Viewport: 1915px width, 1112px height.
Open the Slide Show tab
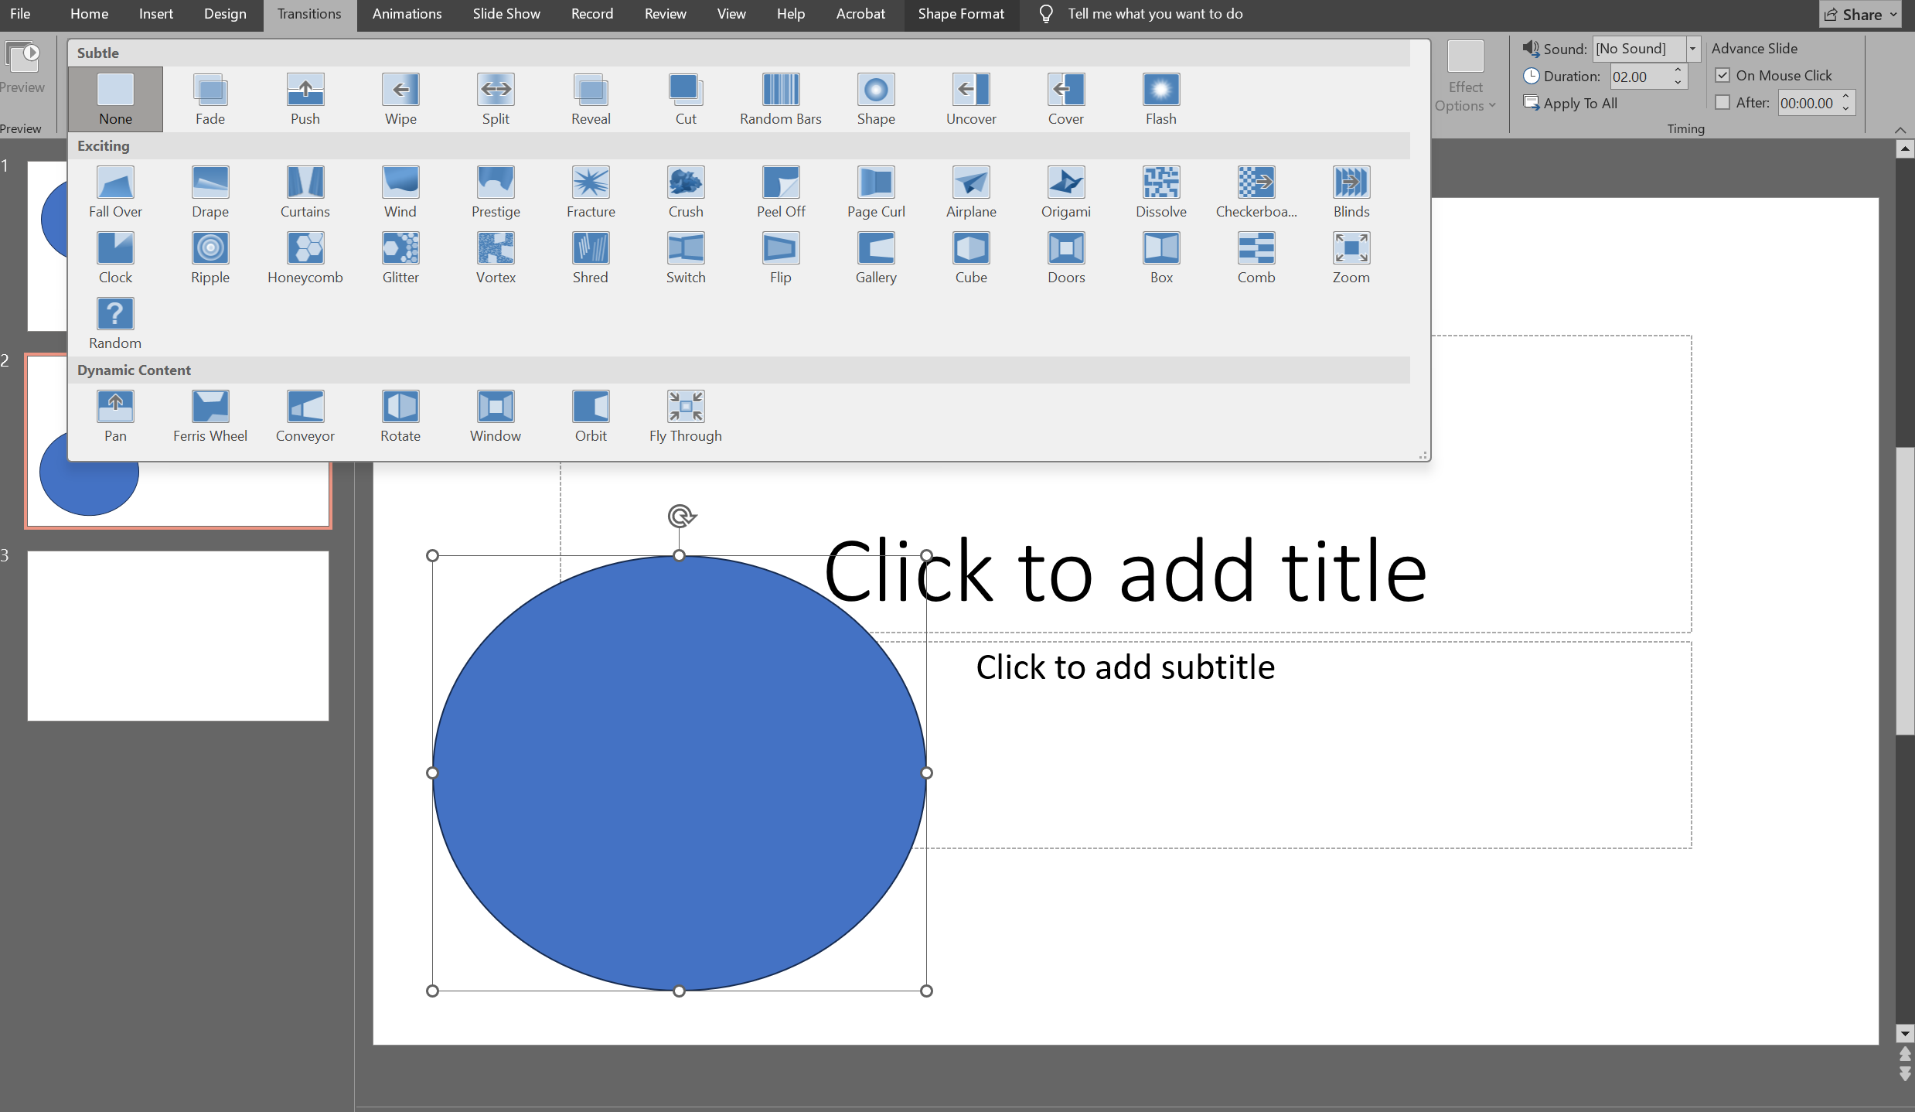[x=506, y=14]
